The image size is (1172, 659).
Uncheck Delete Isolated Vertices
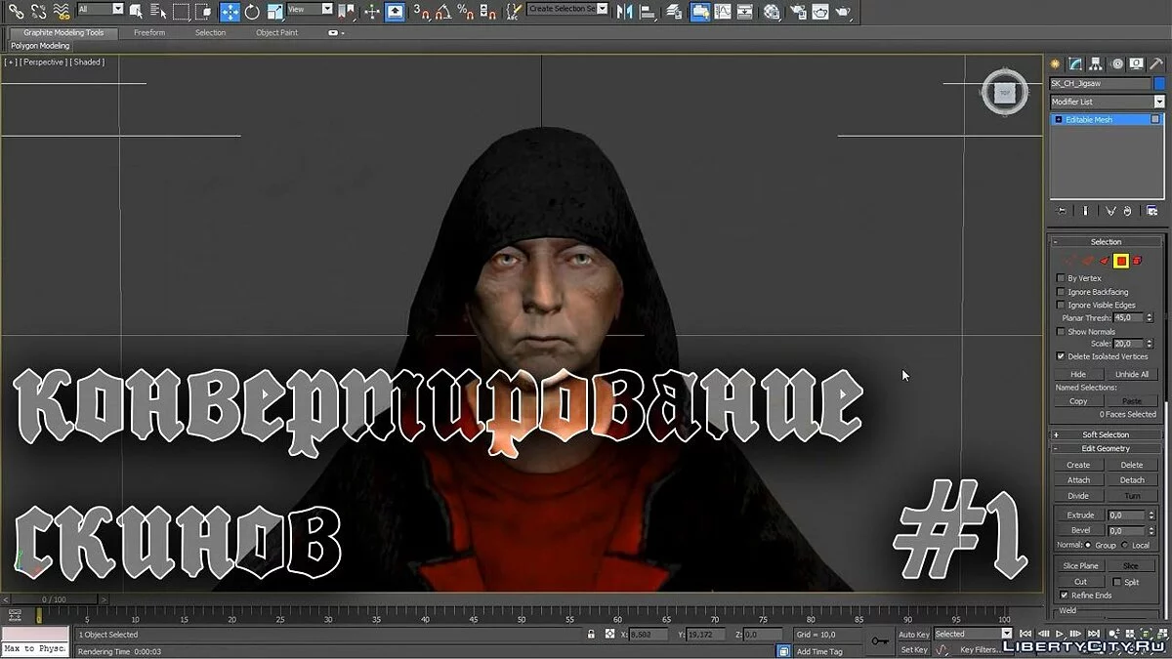(x=1062, y=356)
